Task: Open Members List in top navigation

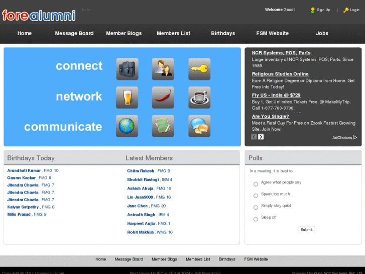Action: (173, 33)
